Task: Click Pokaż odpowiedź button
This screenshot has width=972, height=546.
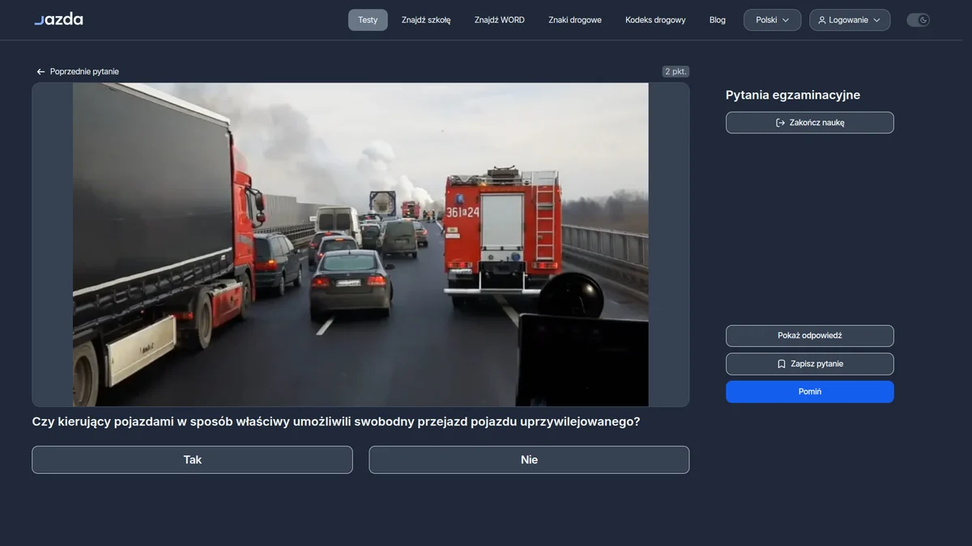Action: click(x=810, y=336)
